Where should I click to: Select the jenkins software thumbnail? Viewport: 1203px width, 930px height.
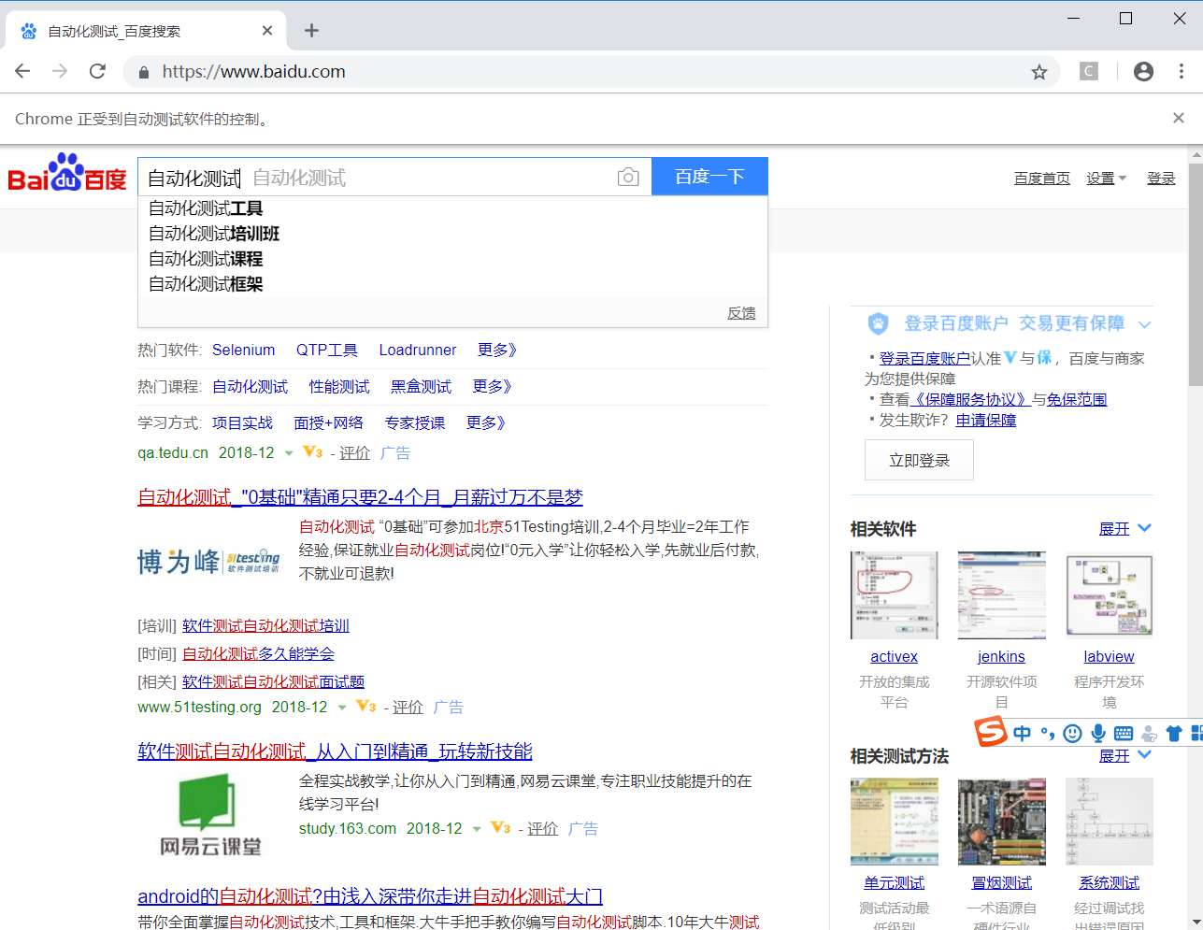tap(1001, 595)
